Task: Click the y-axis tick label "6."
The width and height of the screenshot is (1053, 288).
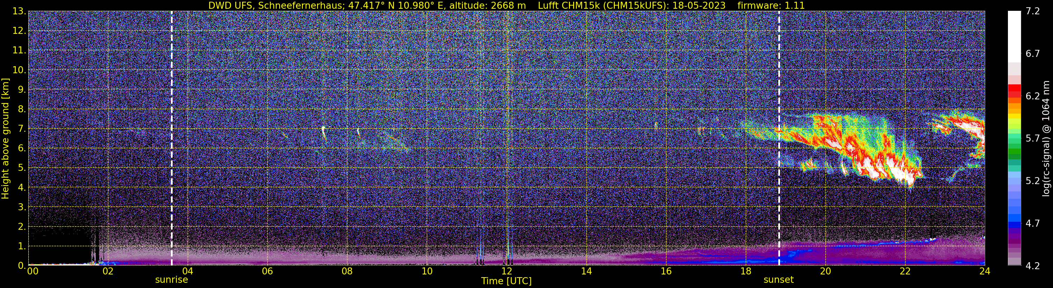Action: pyautogui.click(x=22, y=149)
